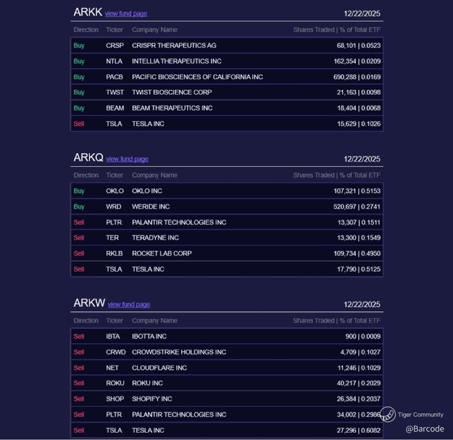Click TERADYNE INC company name
The height and width of the screenshot is (440, 453).
(x=155, y=238)
